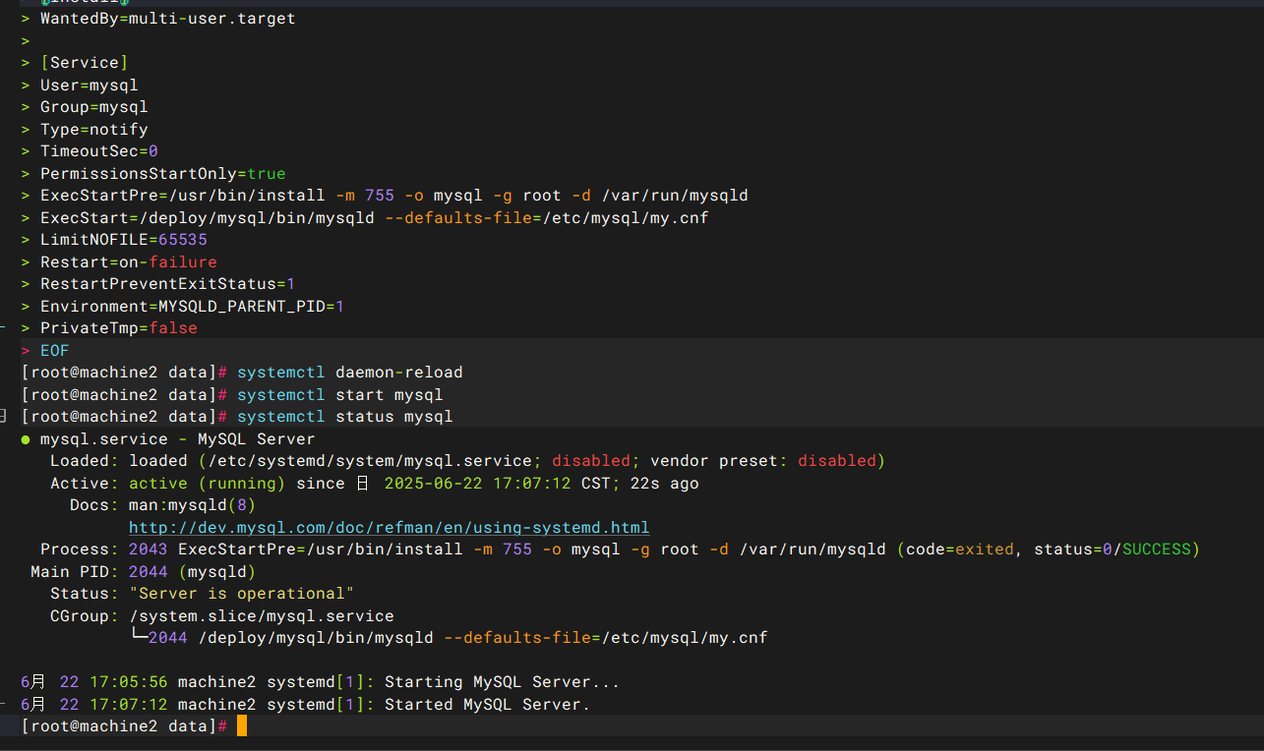The image size is (1264, 751).
Task: Click the 'Group=mysql' line
Action: [93, 107]
